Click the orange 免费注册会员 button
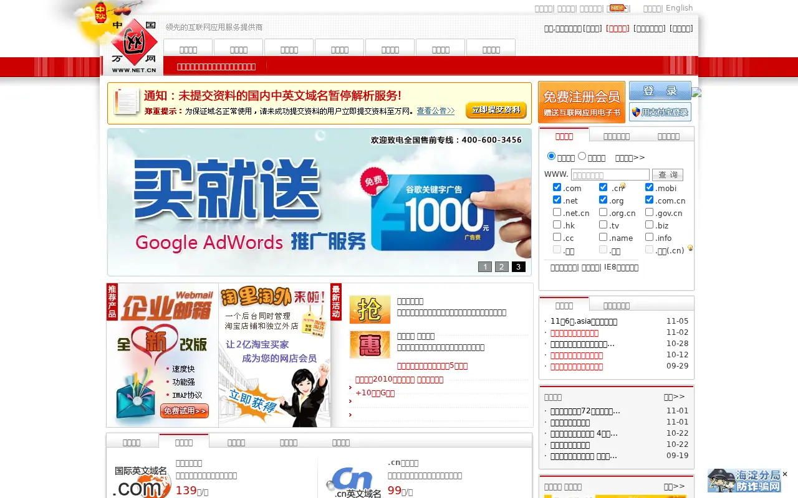Screen dimensions: 798x498 tap(582, 102)
